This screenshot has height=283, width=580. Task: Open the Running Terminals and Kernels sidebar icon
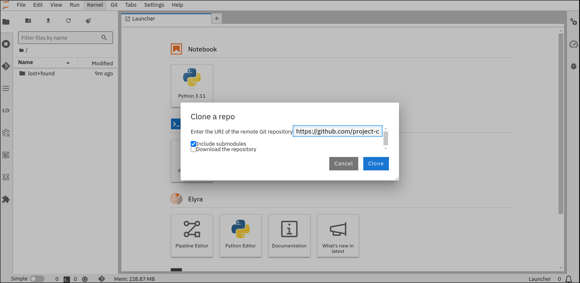(x=6, y=44)
